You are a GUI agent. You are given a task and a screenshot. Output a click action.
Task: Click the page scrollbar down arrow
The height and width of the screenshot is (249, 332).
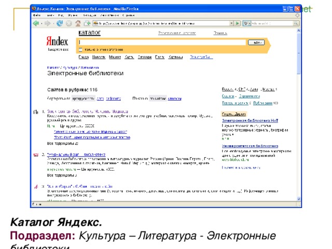tap(299, 199)
